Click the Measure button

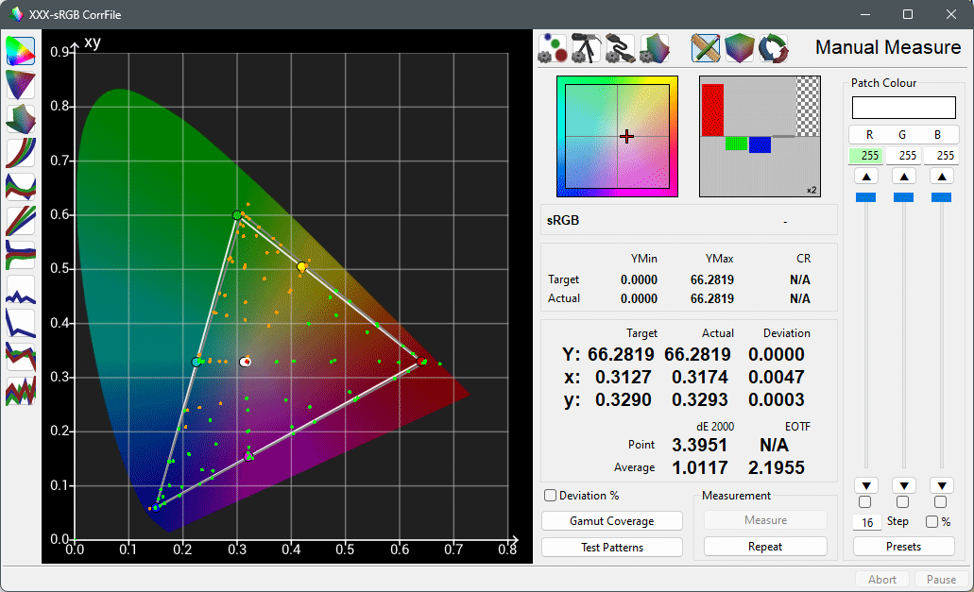point(765,520)
